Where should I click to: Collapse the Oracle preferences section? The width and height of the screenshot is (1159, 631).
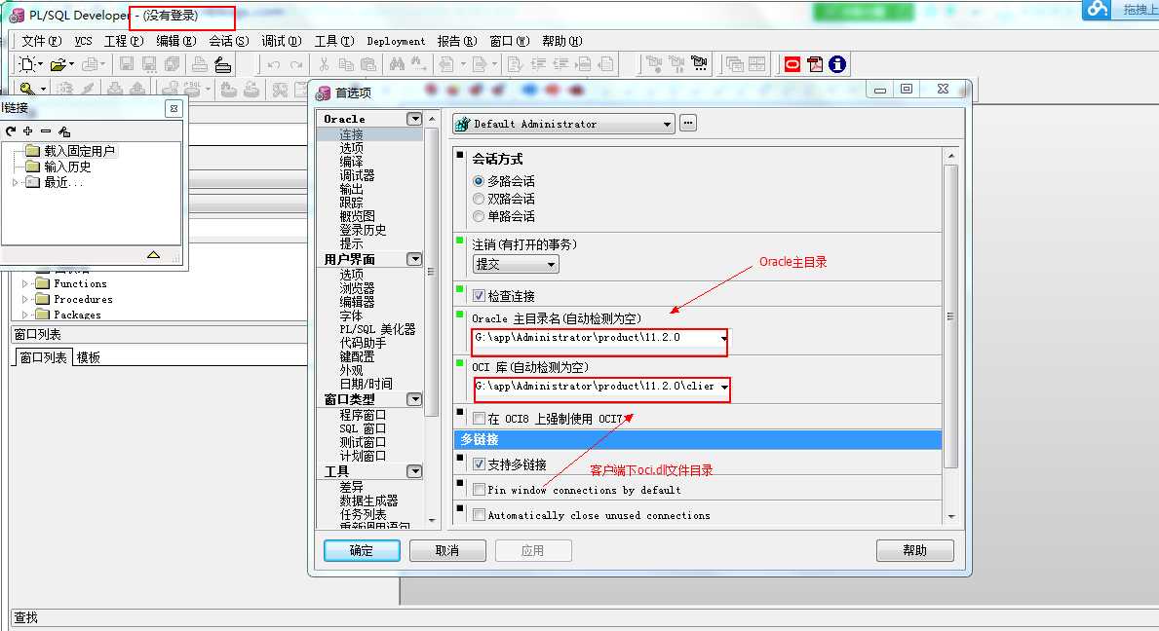click(414, 119)
